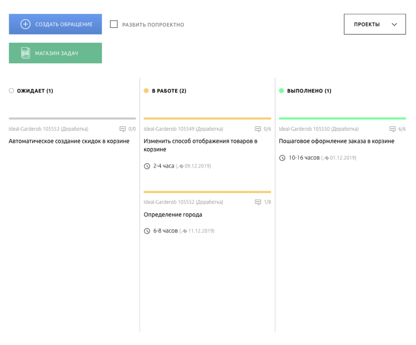Click the 0/6 comment count
The width and height of the screenshot is (416, 345).
[267, 129]
